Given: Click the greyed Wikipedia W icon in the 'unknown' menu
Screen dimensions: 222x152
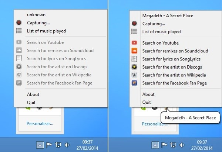Looking at the screenshot, I should (x=19, y=75).
